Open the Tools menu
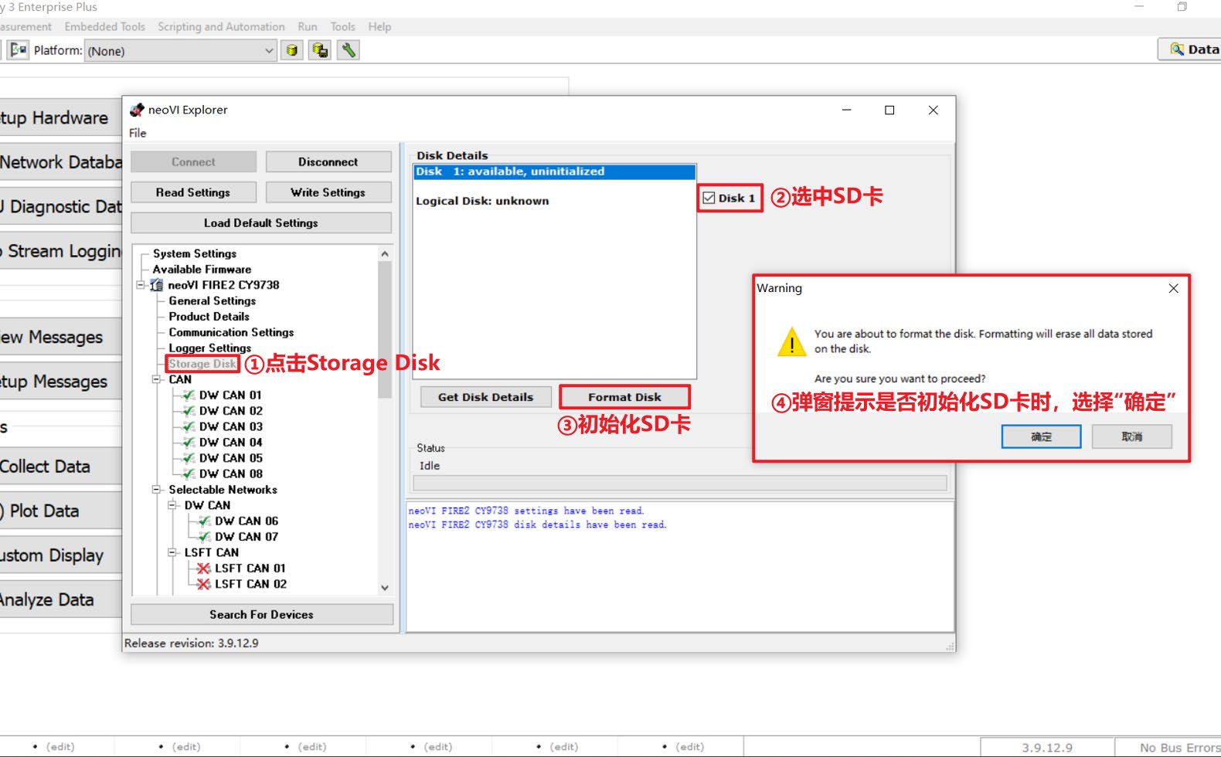The width and height of the screenshot is (1221, 757). click(x=343, y=26)
